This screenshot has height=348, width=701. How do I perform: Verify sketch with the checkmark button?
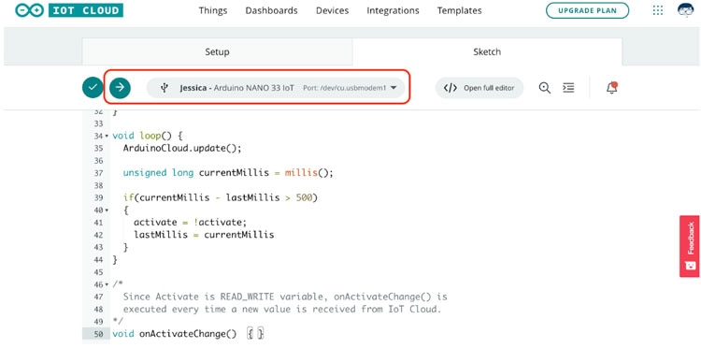[x=93, y=87]
